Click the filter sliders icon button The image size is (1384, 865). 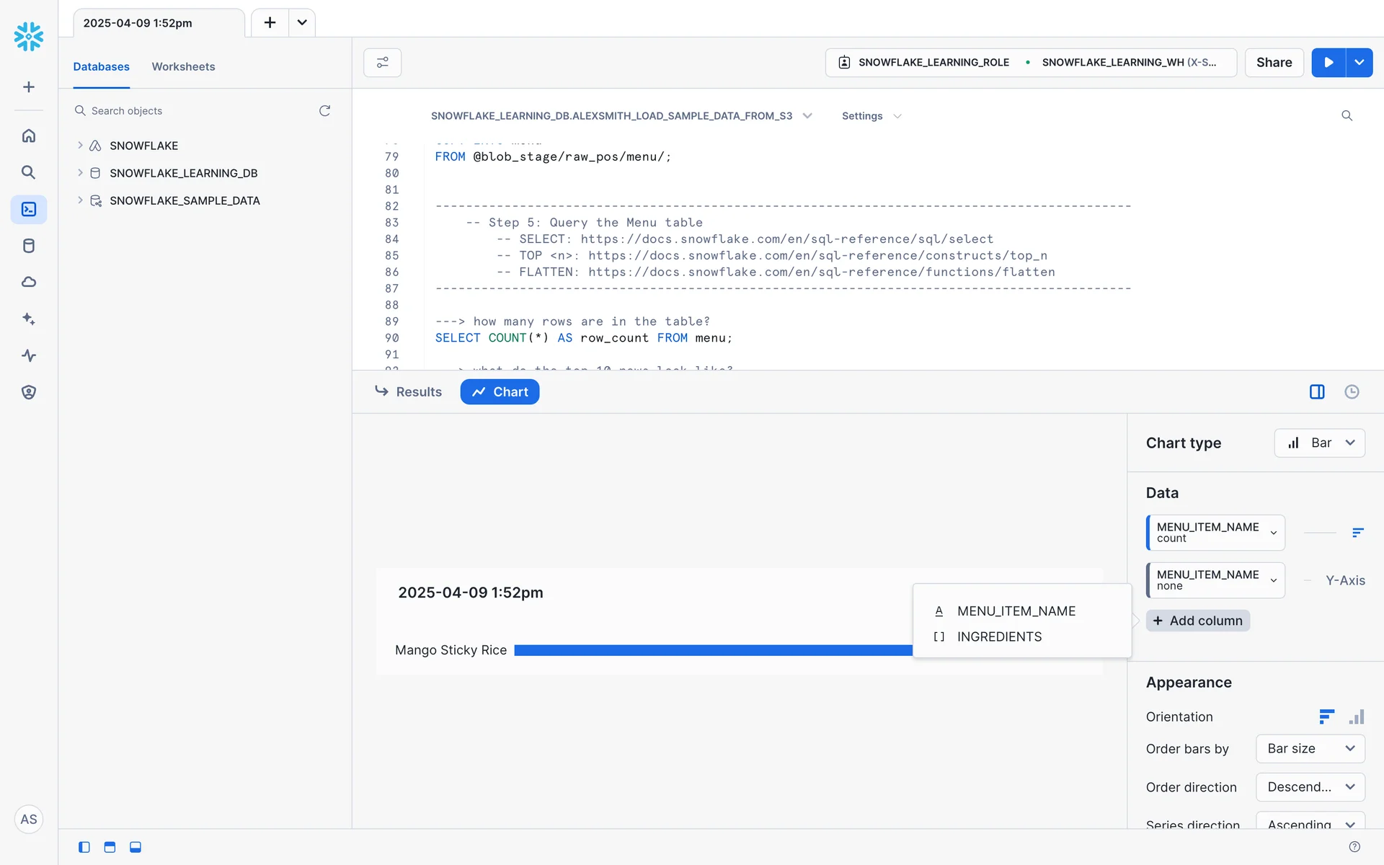382,63
